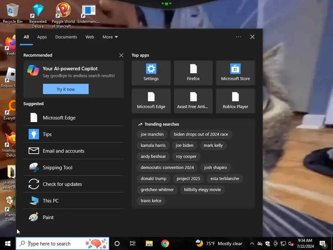Open Tips from the Suggested list

click(x=73, y=134)
